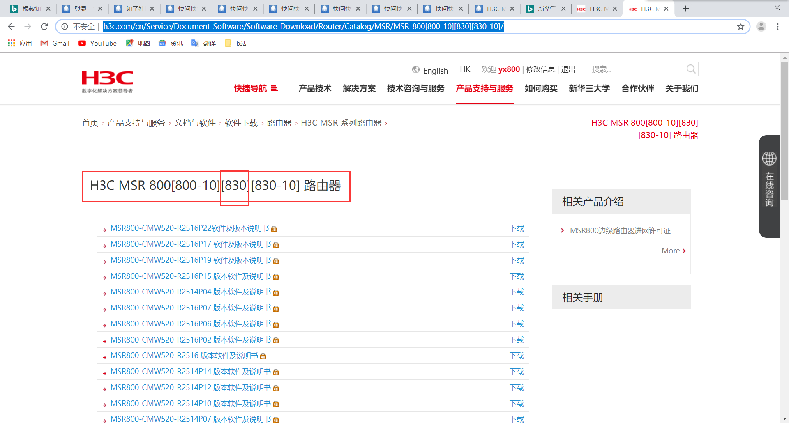Click the H3C logo

[107, 82]
